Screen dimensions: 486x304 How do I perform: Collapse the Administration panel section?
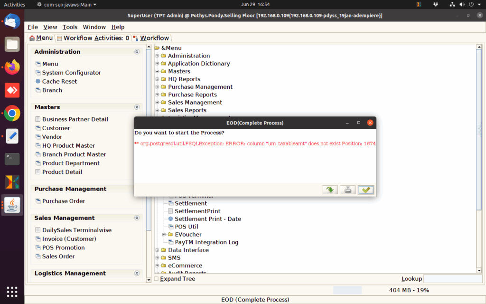(x=137, y=52)
